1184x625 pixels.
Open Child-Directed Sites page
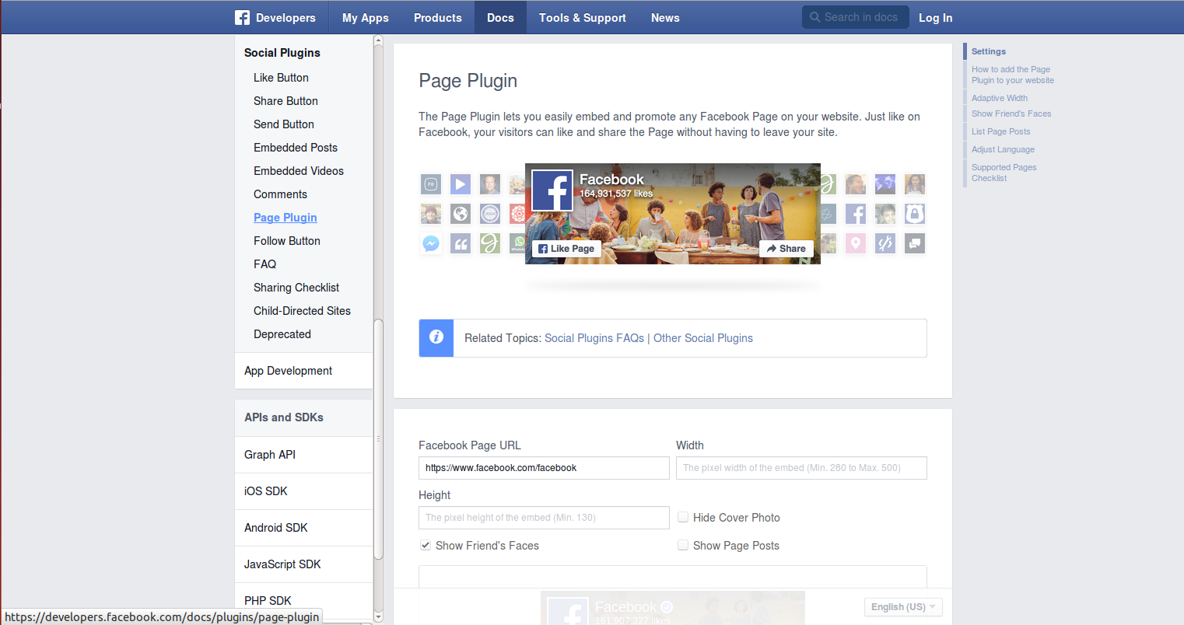(x=302, y=311)
